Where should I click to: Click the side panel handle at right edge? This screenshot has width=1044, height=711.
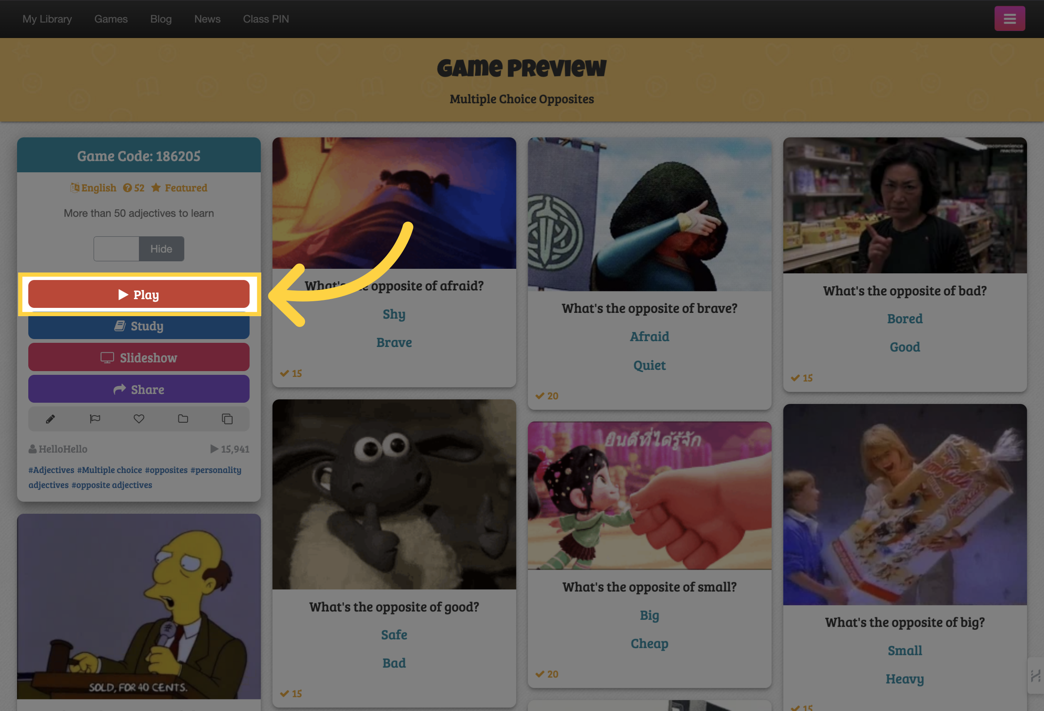(1035, 675)
